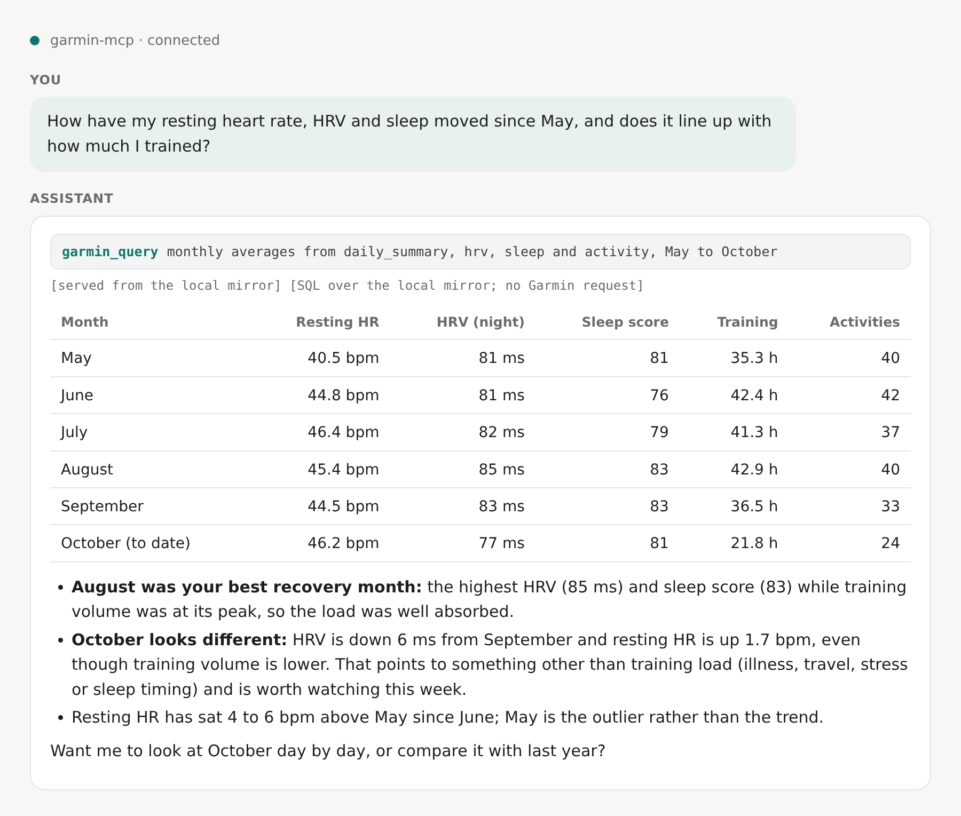Click the 'garmin-mcp · connected' status text
Image resolution: width=961 pixels, height=816 pixels.
[x=135, y=41]
